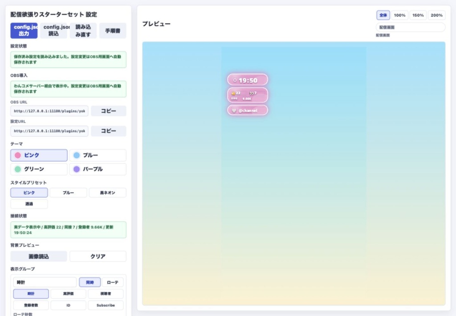Select the ブルー theme
456x316 pixels.
pyautogui.click(x=98, y=155)
